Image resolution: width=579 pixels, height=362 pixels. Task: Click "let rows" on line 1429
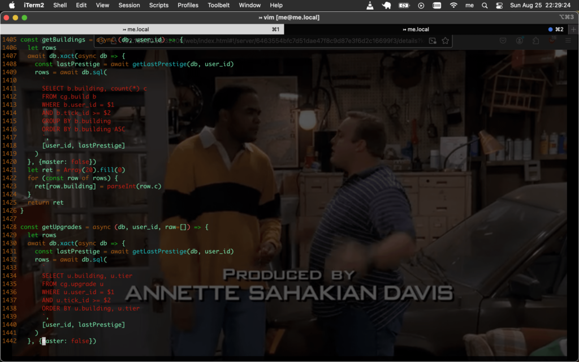point(42,235)
